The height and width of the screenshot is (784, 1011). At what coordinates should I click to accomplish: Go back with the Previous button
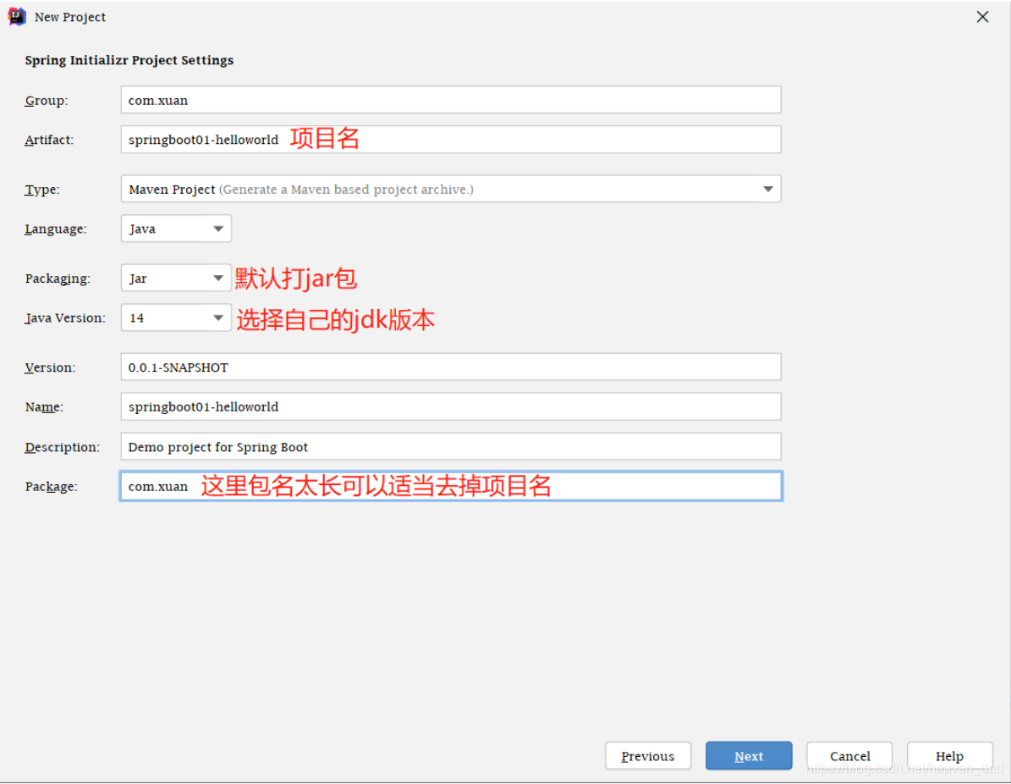click(x=648, y=755)
